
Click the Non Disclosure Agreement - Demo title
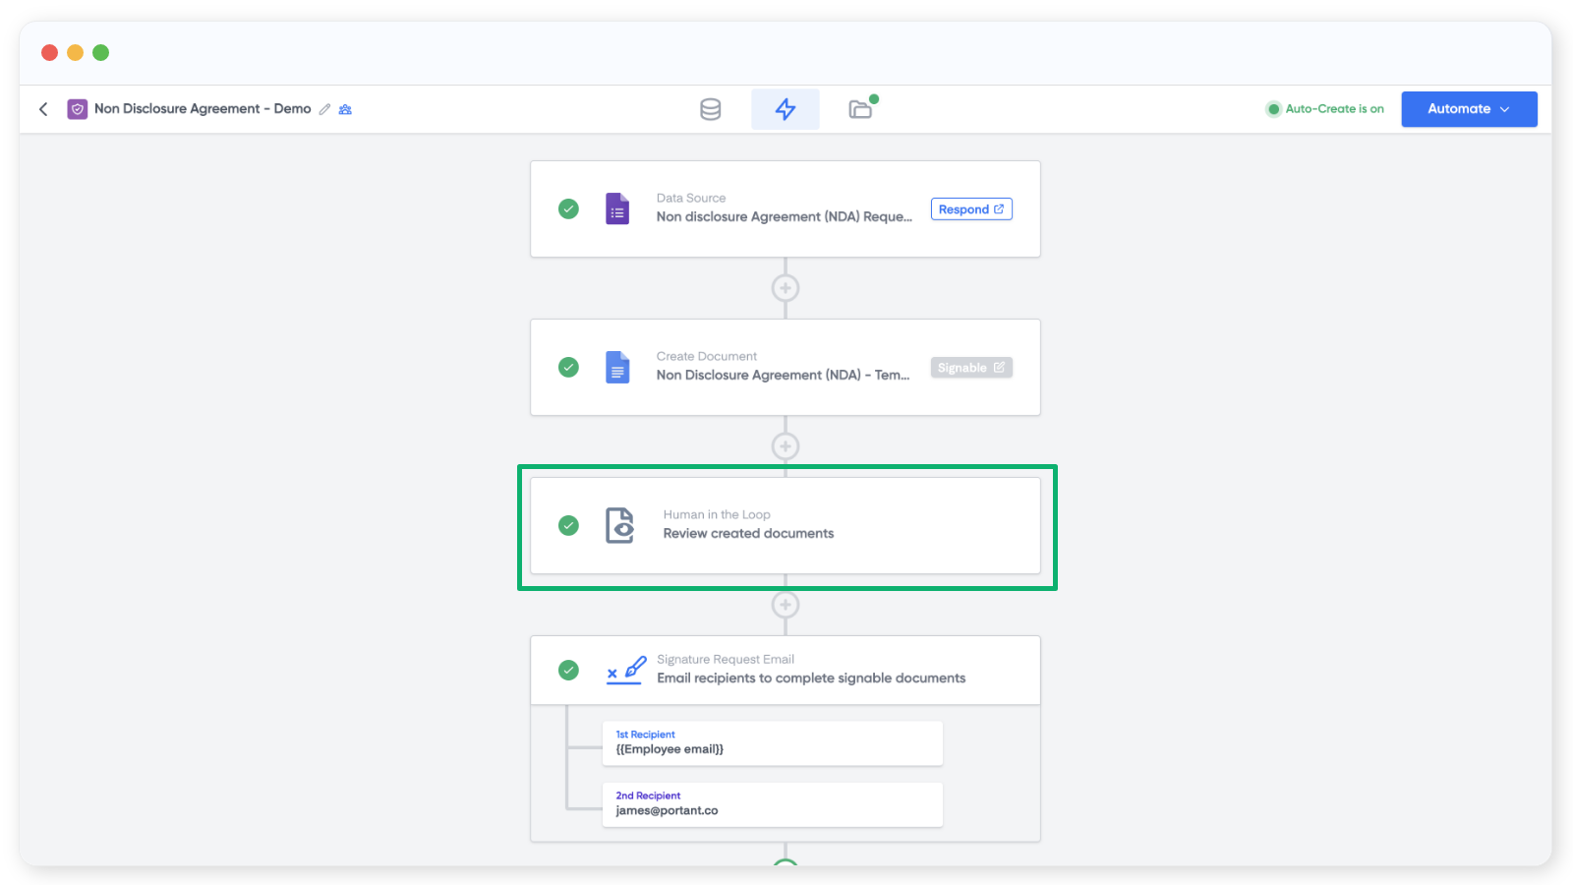coord(203,109)
